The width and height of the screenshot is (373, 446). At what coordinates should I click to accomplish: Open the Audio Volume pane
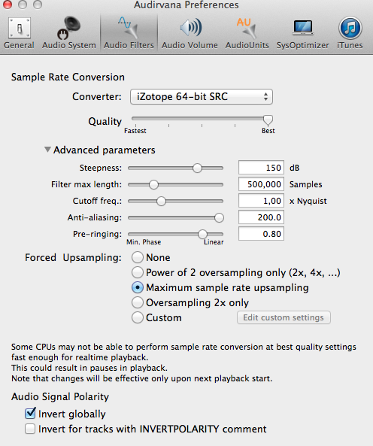tap(190, 33)
